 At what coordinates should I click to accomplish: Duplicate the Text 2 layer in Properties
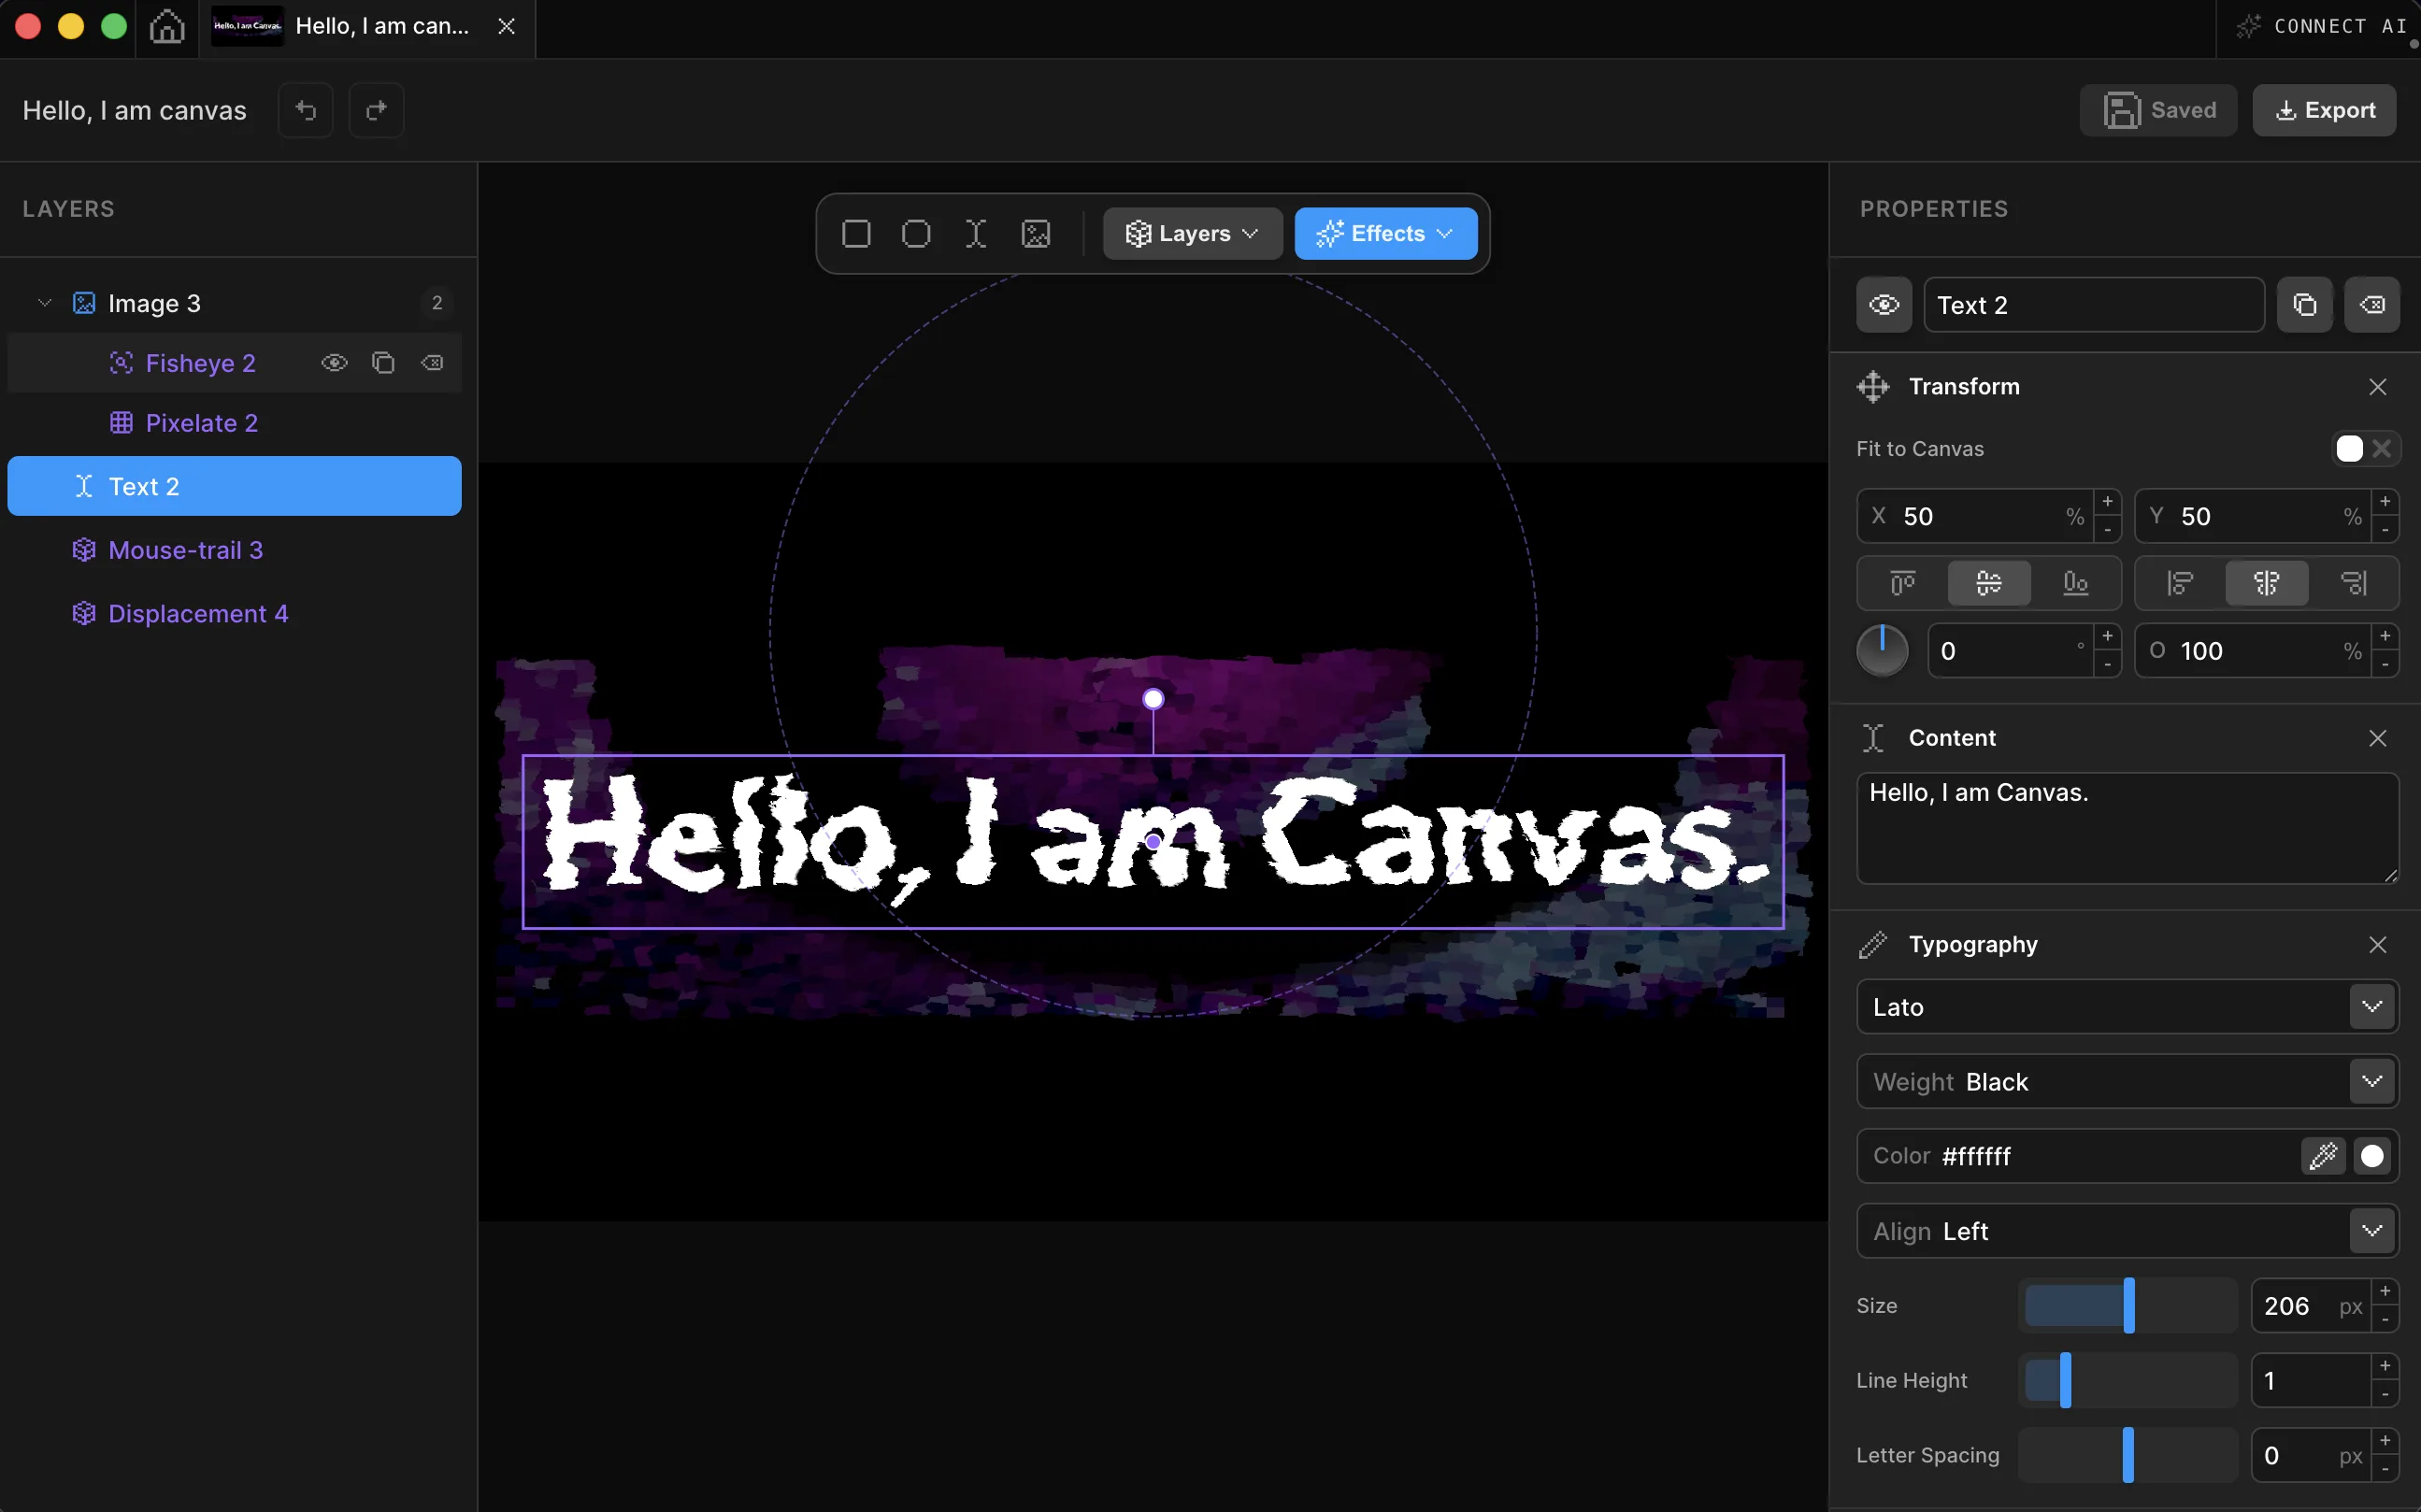(x=2304, y=305)
